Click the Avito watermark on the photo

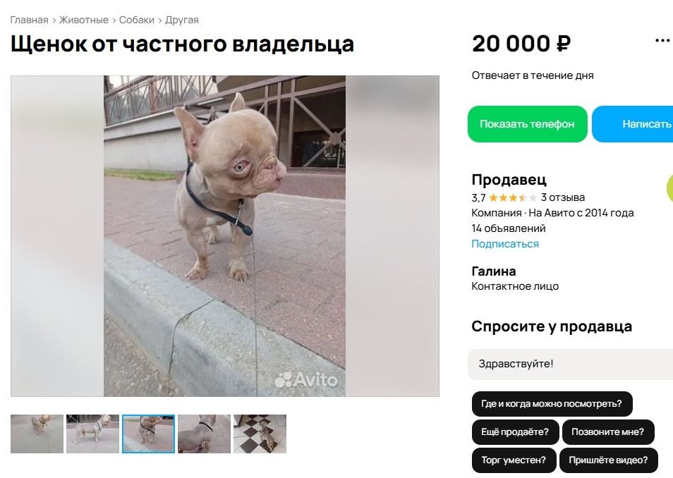306,379
